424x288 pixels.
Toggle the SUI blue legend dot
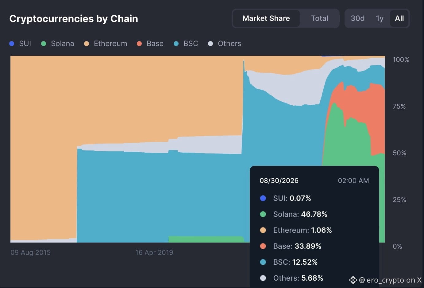[x=12, y=44]
